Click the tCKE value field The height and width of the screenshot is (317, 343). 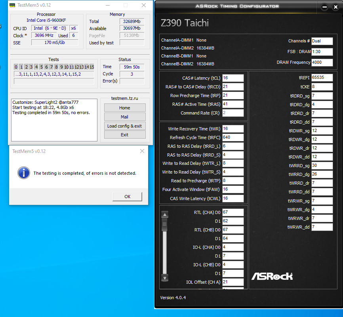point(322,87)
